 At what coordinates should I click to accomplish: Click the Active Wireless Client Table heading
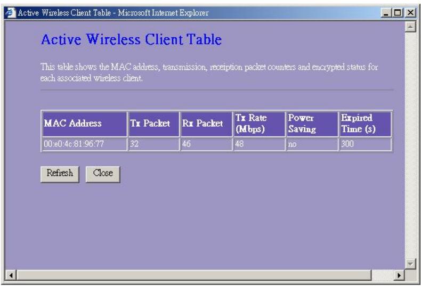(131, 39)
